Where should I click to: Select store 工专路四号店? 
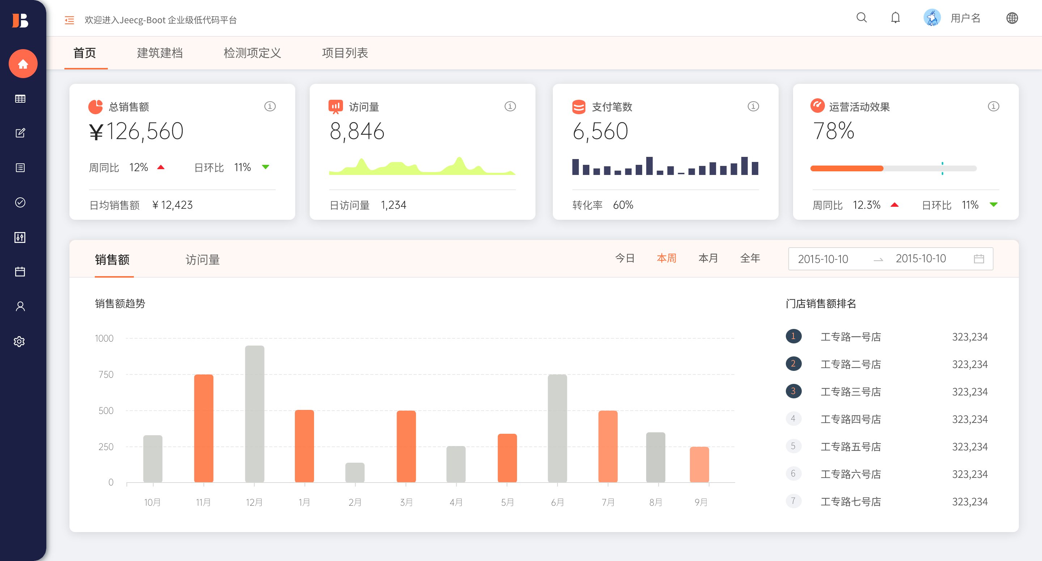point(851,419)
